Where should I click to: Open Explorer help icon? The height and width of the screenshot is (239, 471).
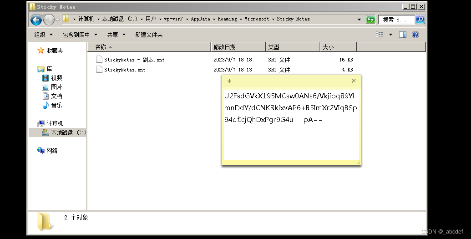(x=415, y=35)
